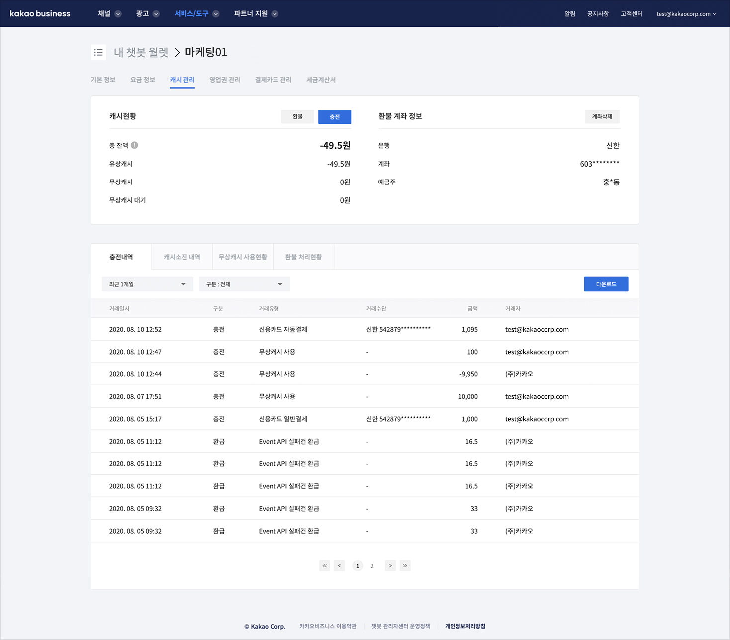Open the 개인정보처리방침 footer link
Image resolution: width=730 pixels, height=640 pixels.
465,626
